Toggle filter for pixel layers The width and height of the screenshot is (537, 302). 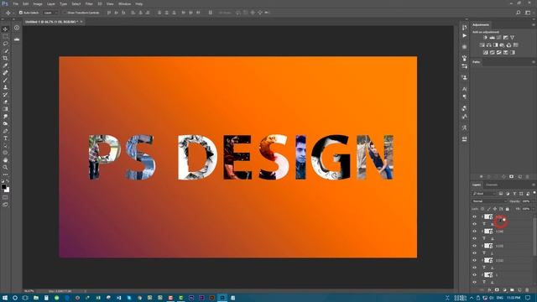pyautogui.click(x=501, y=194)
